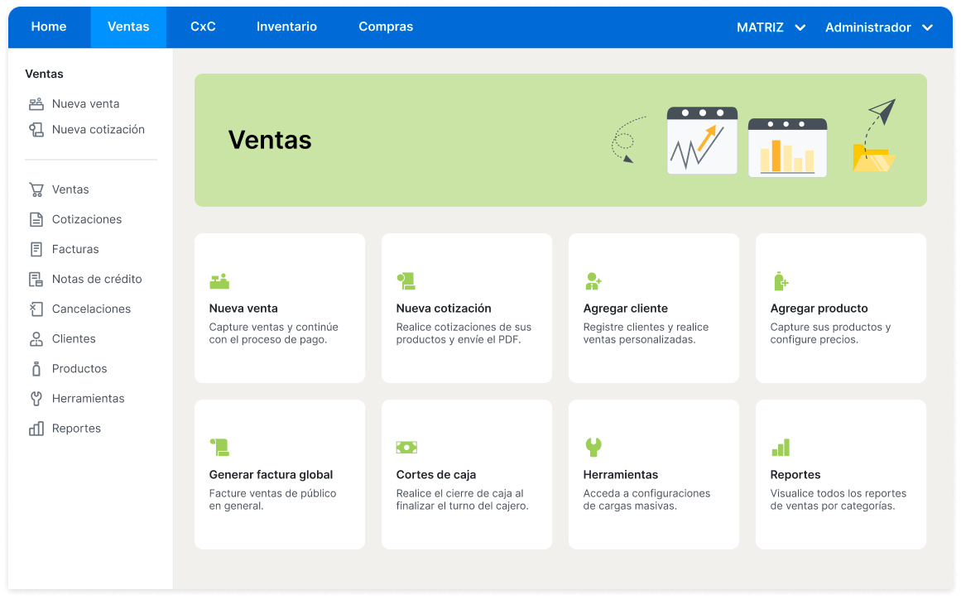Click text 'Visualice todos los reportes de ventas'

(x=838, y=500)
